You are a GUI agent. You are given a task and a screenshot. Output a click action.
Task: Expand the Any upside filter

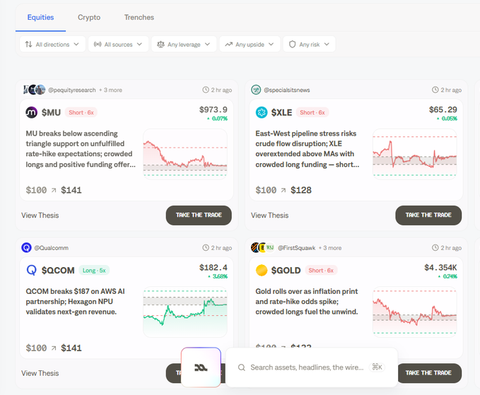[250, 45]
